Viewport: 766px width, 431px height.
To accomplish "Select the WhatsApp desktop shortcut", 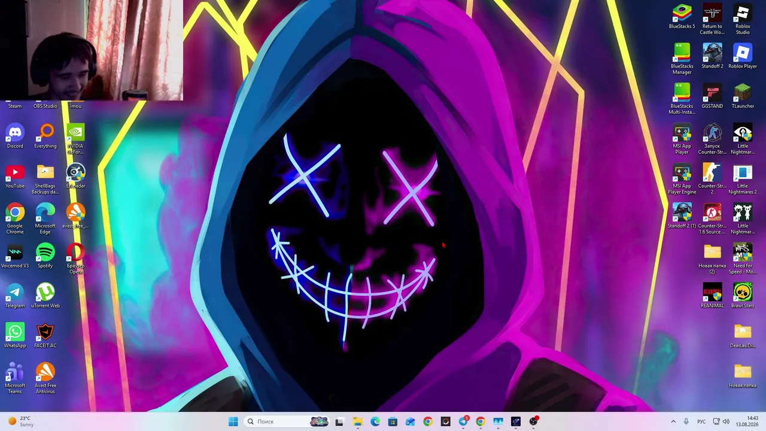I will coord(15,336).
